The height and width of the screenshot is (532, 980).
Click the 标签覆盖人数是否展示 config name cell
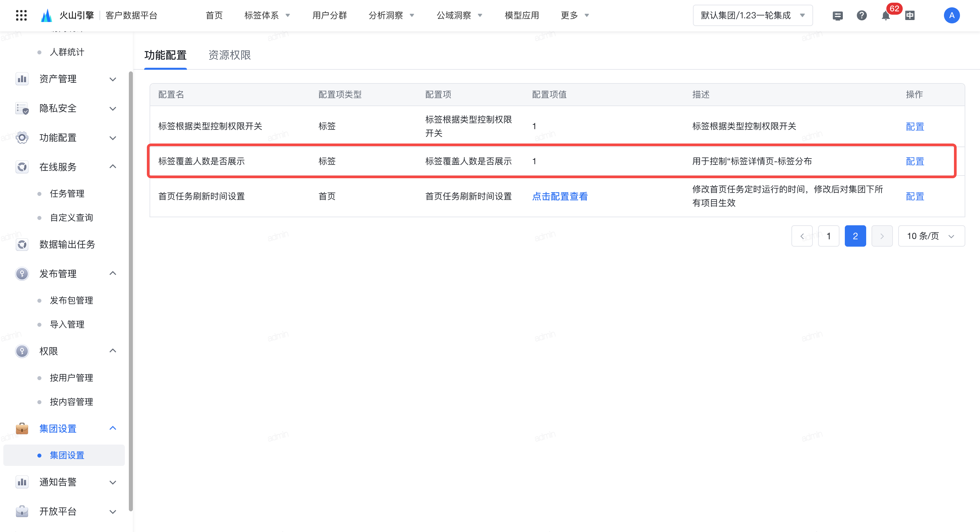click(201, 161)
